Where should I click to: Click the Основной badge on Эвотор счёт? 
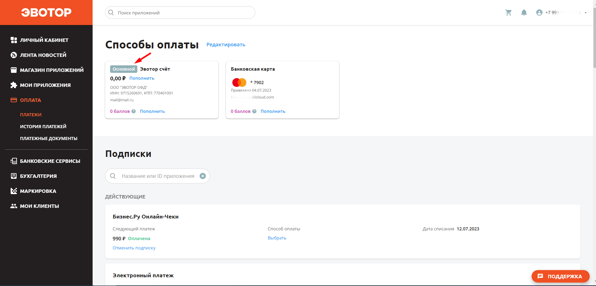pyautogui.click(x=124, y=69)
